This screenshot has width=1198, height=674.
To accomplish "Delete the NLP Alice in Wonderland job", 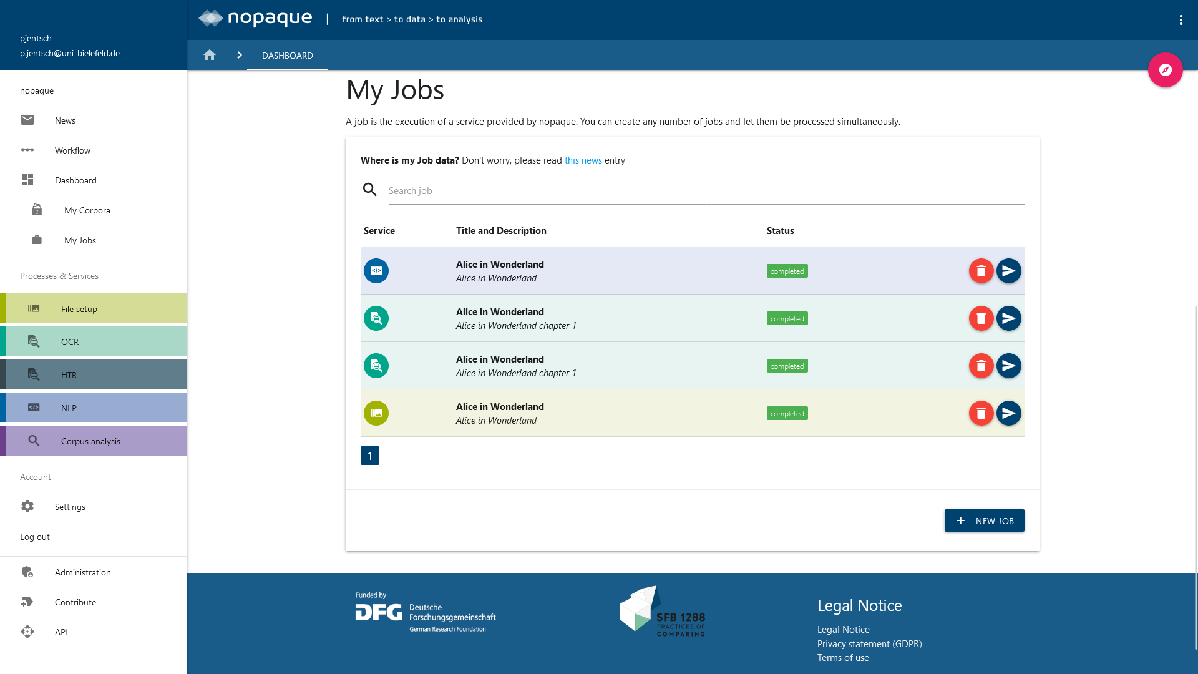I will coord(981,271).
